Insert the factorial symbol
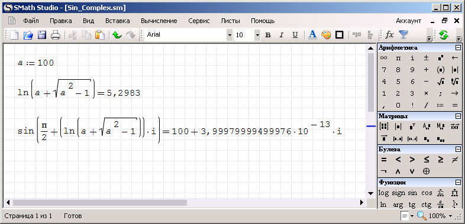The width and height of the screenshot is (465, 224). pyautogui.click(x=412, y=105)
